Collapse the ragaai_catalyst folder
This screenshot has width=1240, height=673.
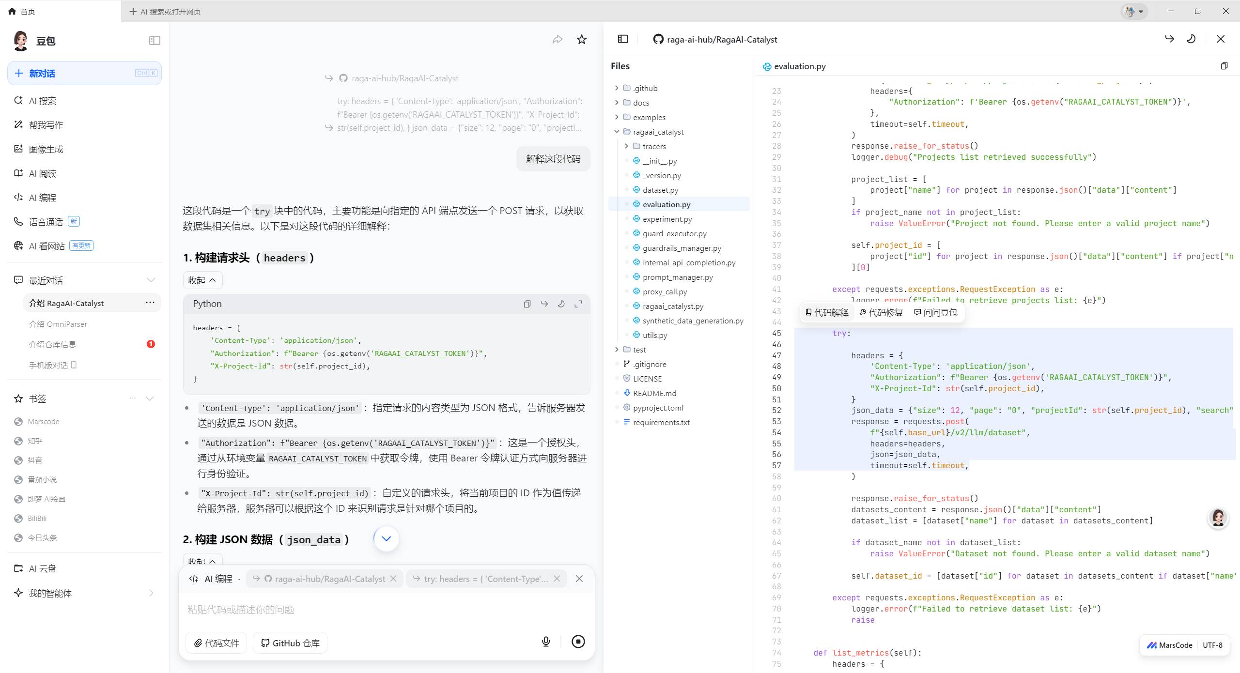click(617, 132)
